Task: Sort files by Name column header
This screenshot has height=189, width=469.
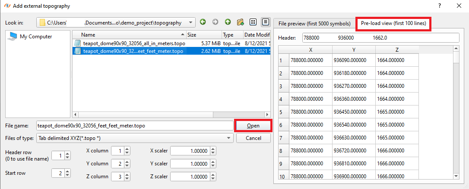Action: point(129,34)
